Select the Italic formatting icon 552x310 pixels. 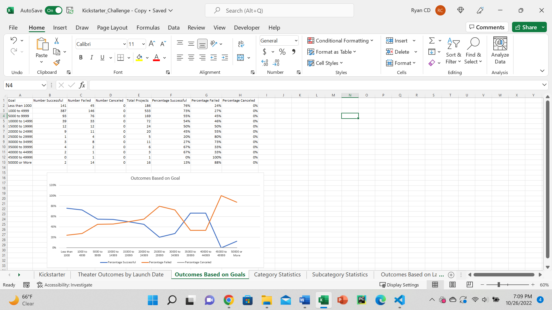coord(91,57)
